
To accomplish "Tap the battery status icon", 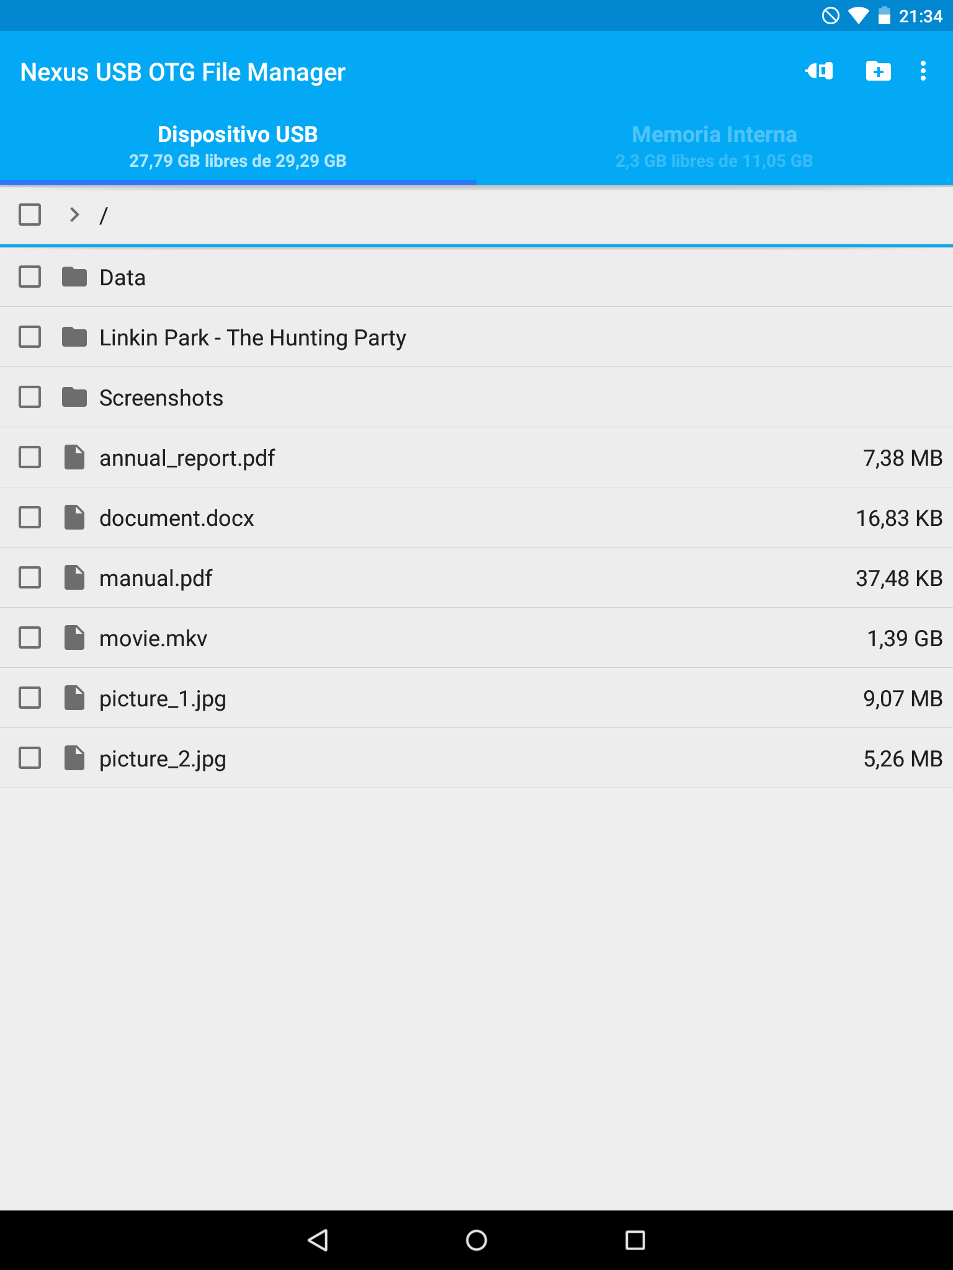I will (884, 16).
